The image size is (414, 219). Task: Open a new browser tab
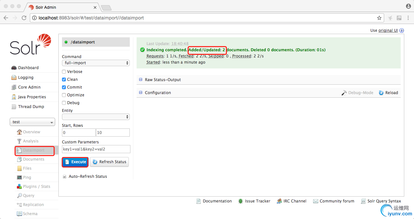(x=106, y=7)
